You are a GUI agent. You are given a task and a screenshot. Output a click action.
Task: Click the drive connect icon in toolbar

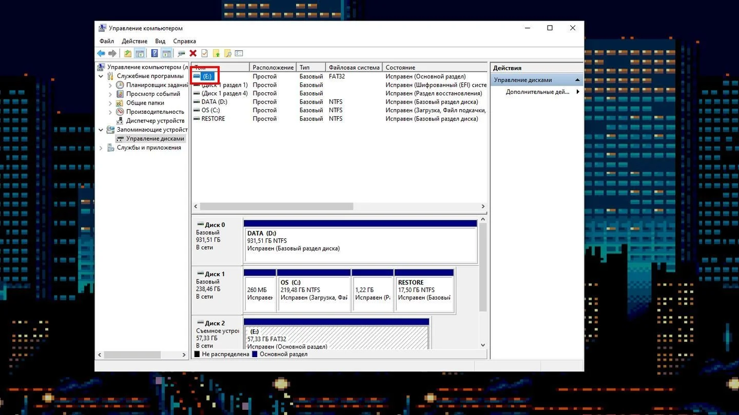click(x=181, y=53)
